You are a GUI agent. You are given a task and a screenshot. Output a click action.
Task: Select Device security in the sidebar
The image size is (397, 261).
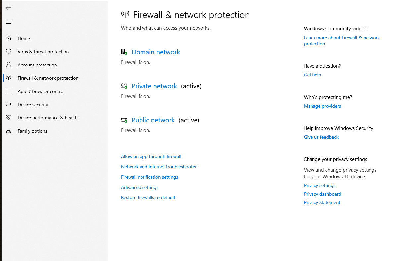point(33,105)
